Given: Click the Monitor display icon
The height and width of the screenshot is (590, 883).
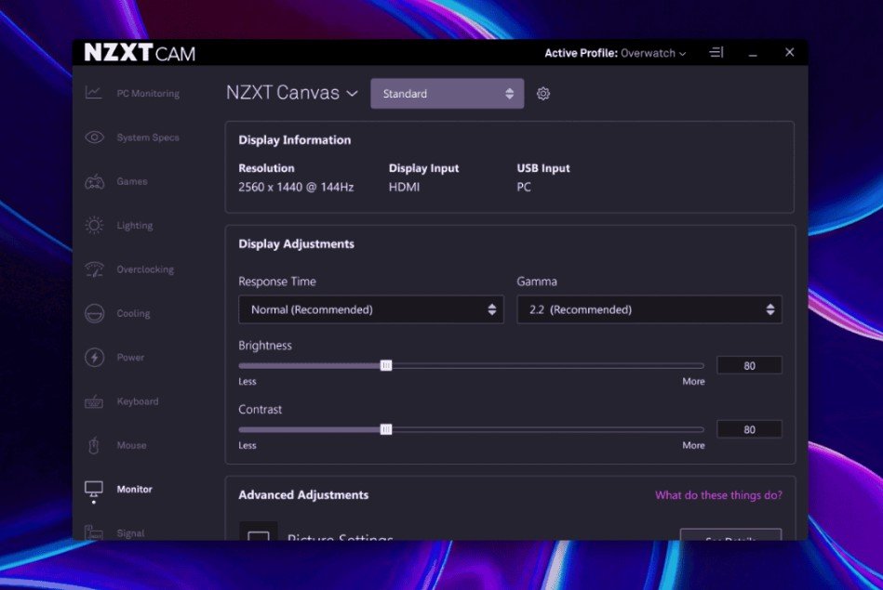Looking at the screenshot, I should (93, 489).
